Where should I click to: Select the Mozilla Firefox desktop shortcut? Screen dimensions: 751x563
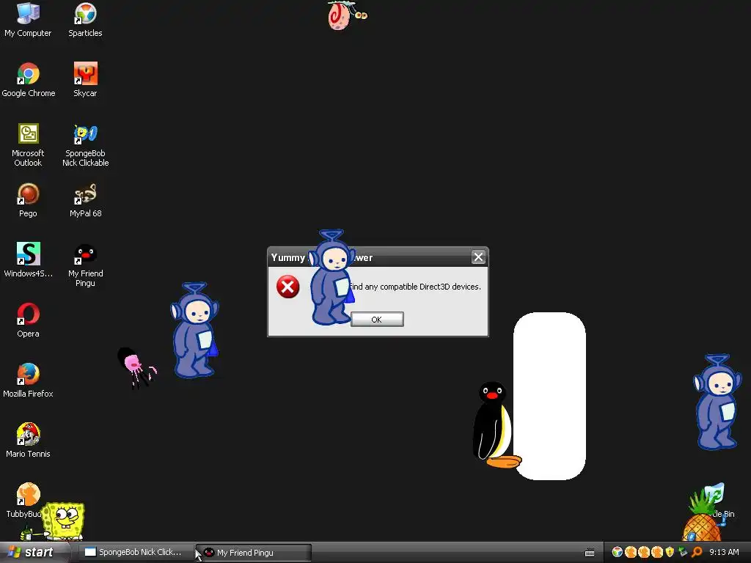[29, 380]
